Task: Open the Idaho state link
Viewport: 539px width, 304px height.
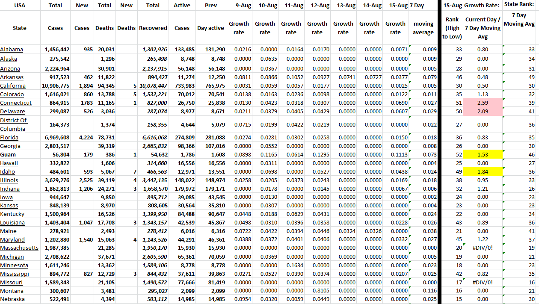Action: coord(8,171)
